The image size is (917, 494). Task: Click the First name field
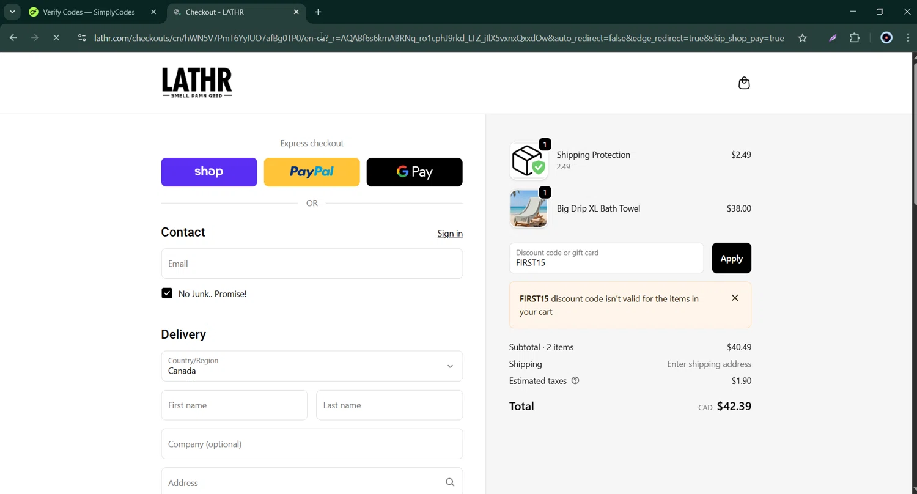[x=234, y=405]
